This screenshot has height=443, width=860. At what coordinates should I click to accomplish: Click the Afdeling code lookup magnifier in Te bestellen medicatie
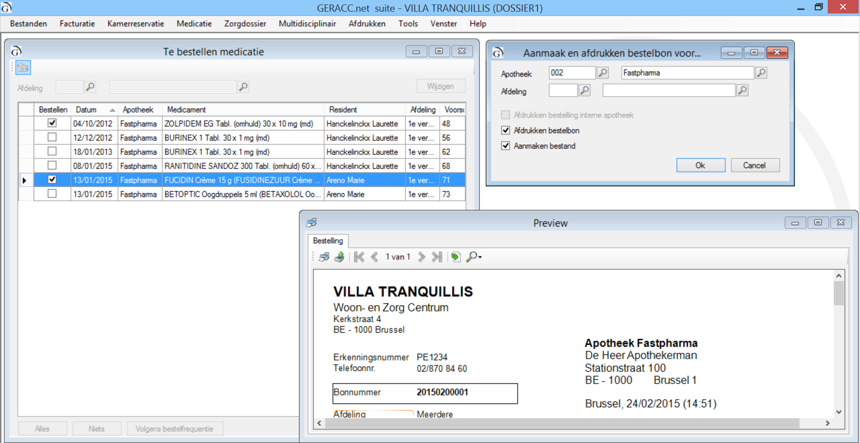point(90,87)
